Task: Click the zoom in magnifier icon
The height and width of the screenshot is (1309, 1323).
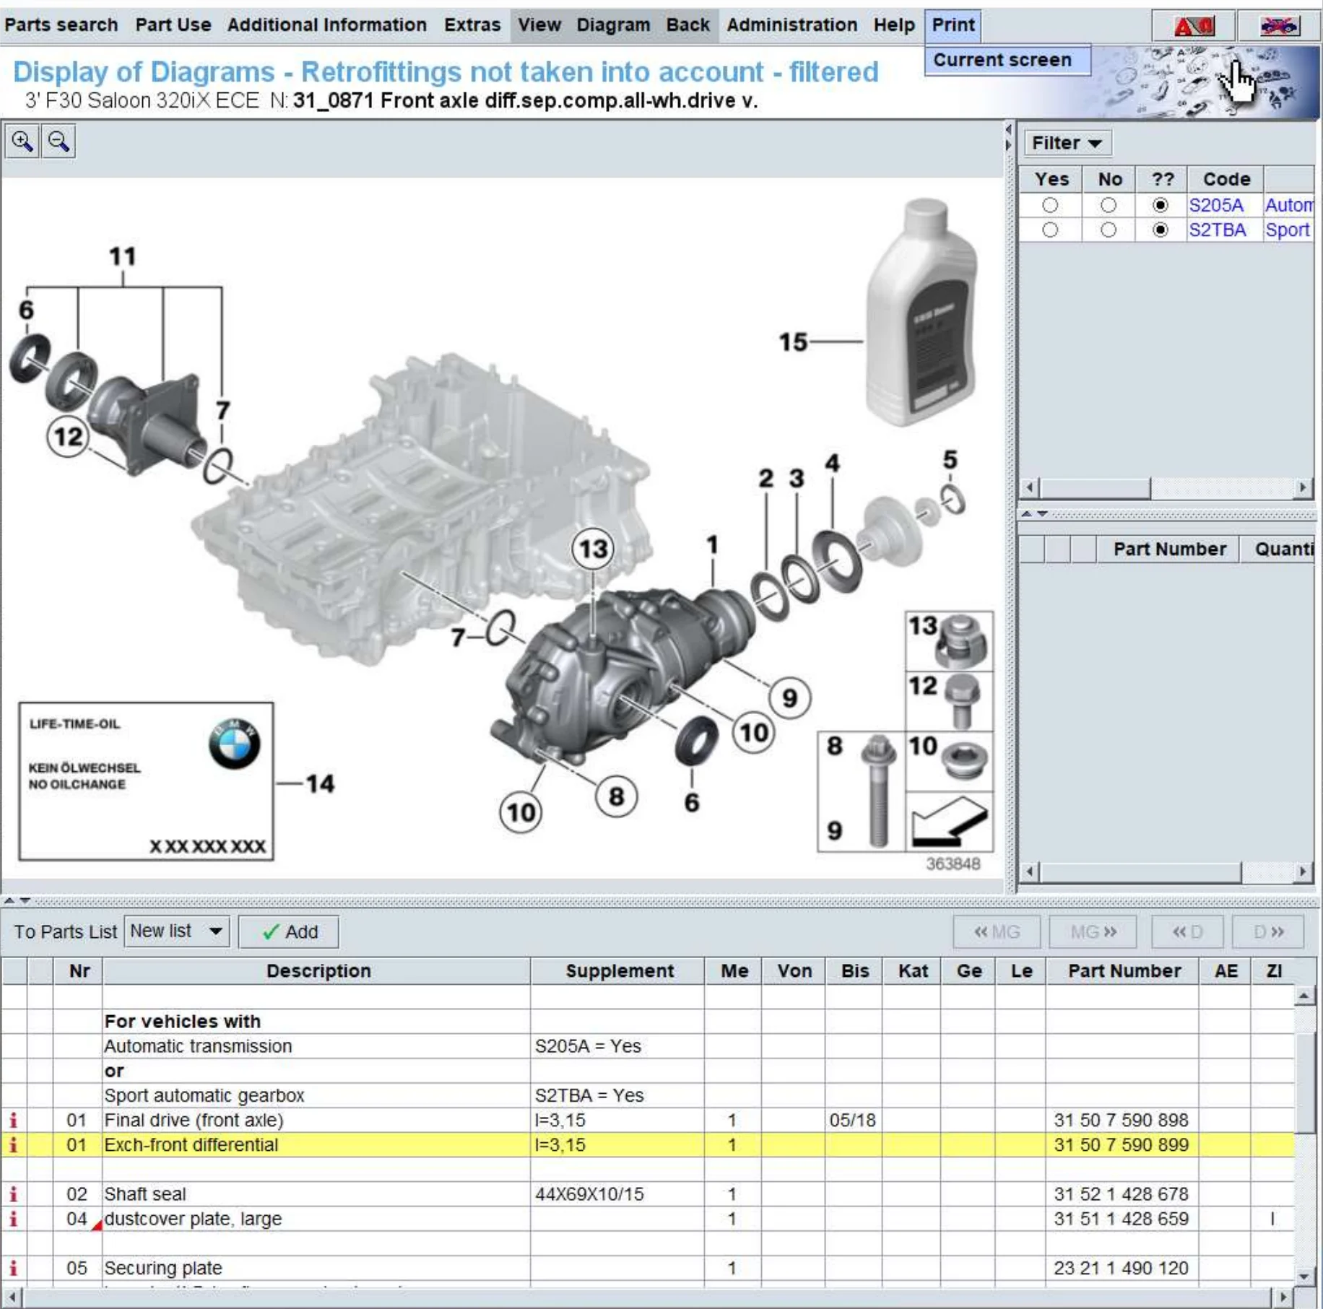Action: [x=22, y=142]
